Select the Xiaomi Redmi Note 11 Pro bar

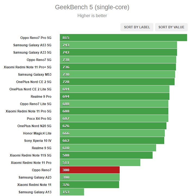click(x=100, y=163)
